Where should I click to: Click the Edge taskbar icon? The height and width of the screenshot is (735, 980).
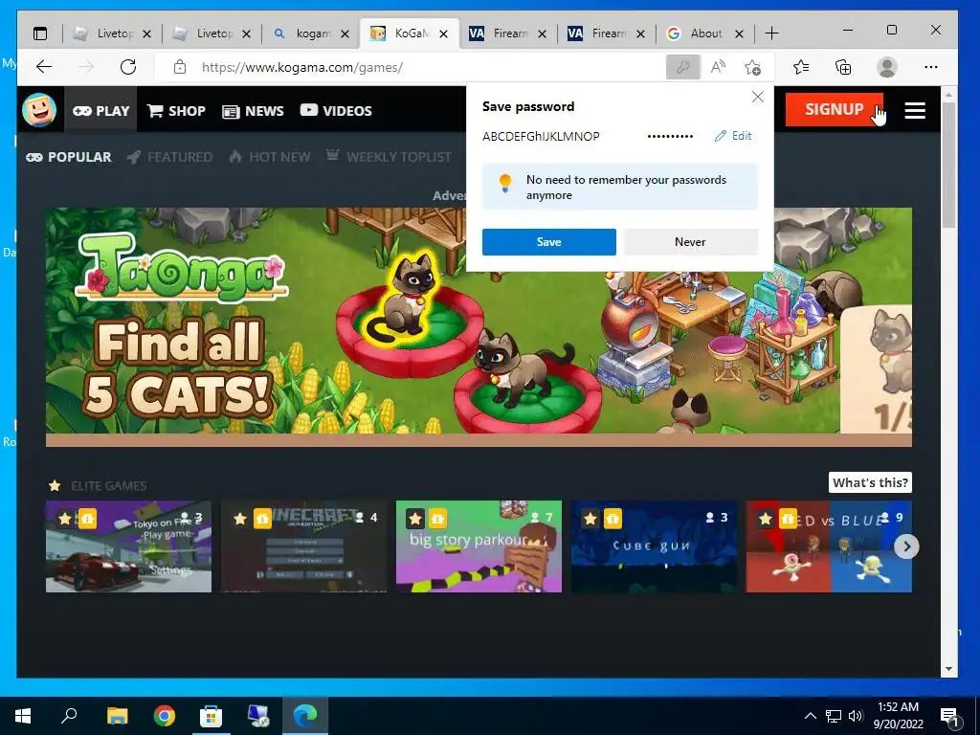click(305, 716)
